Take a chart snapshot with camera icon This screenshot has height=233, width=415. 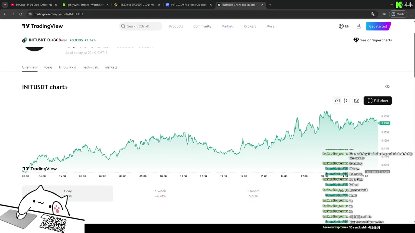pyautogui.click(x=357, y=101)
